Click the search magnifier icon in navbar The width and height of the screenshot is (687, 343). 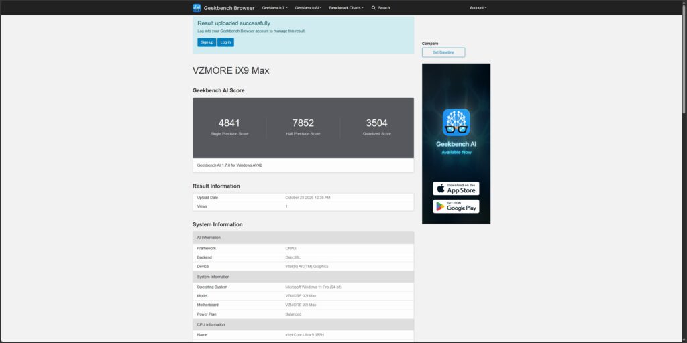coord(373,8)
